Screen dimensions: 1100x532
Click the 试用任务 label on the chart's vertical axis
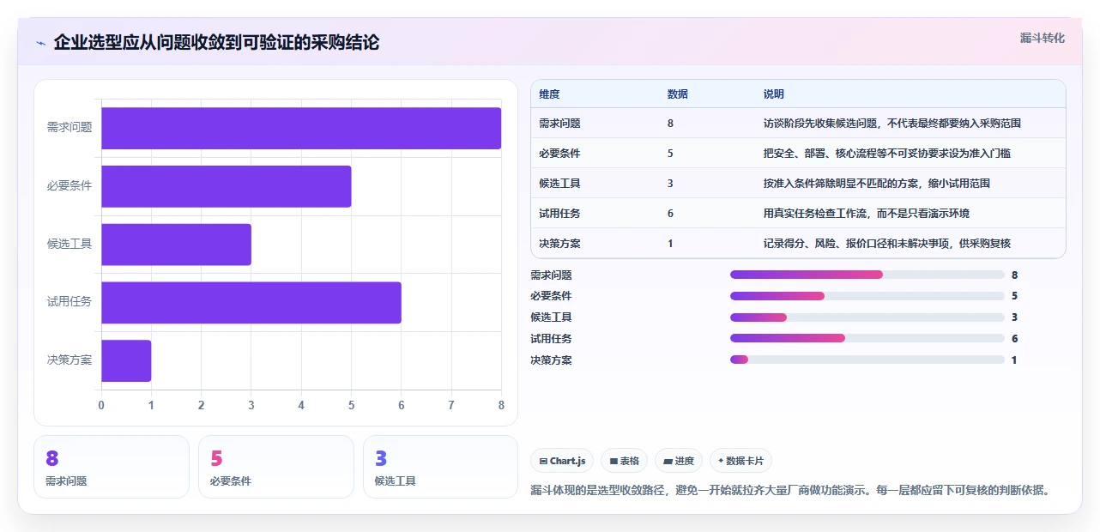pos(70,302)
